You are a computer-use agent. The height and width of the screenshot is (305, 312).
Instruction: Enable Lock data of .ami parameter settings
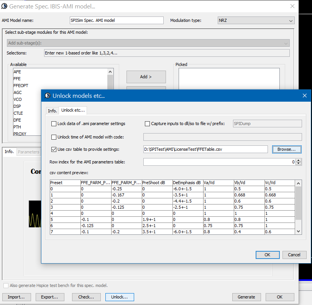[54, 124]
